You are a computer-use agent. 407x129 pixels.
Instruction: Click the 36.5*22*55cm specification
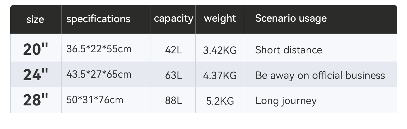click(99, 49)
